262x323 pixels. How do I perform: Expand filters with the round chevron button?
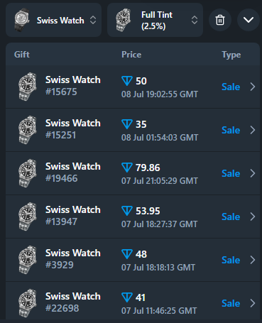pos(249,20)
